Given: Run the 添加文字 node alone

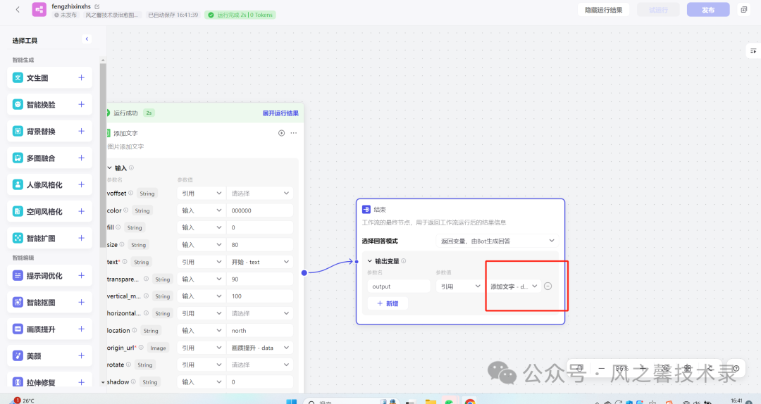Looking at the screenshot, I should tap(281, 133).
